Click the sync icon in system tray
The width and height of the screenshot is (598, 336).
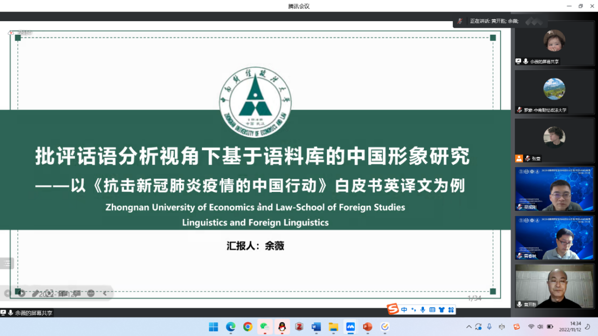point(478,327)
